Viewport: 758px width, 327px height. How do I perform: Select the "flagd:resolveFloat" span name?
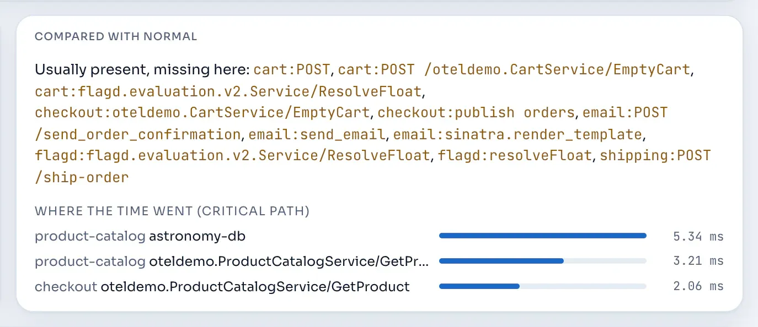click(x=515, y=156)
